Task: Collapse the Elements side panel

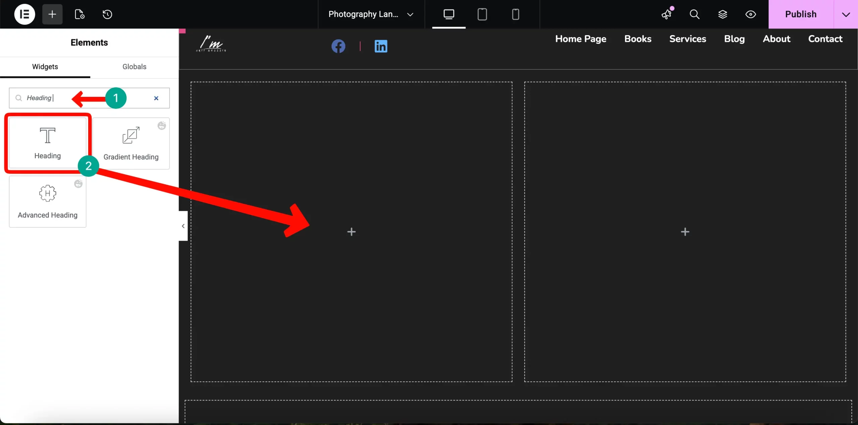Action: point(183,226)
